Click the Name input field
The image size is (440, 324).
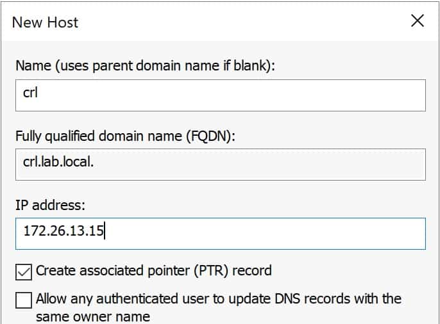221,95
